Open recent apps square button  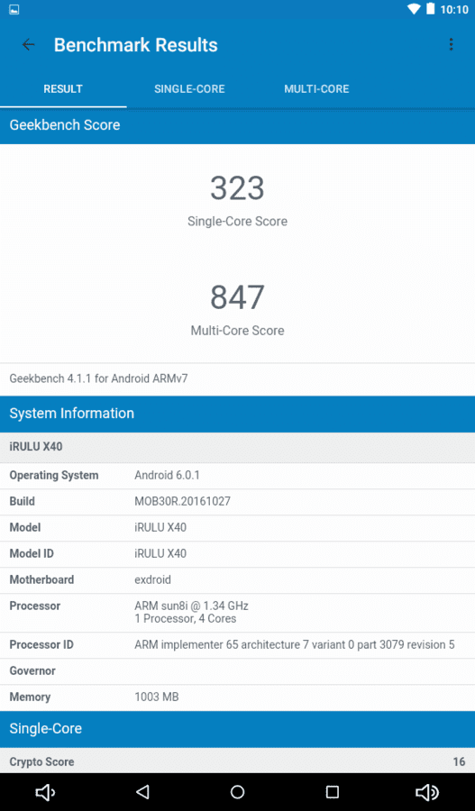[x=333, y=792]
